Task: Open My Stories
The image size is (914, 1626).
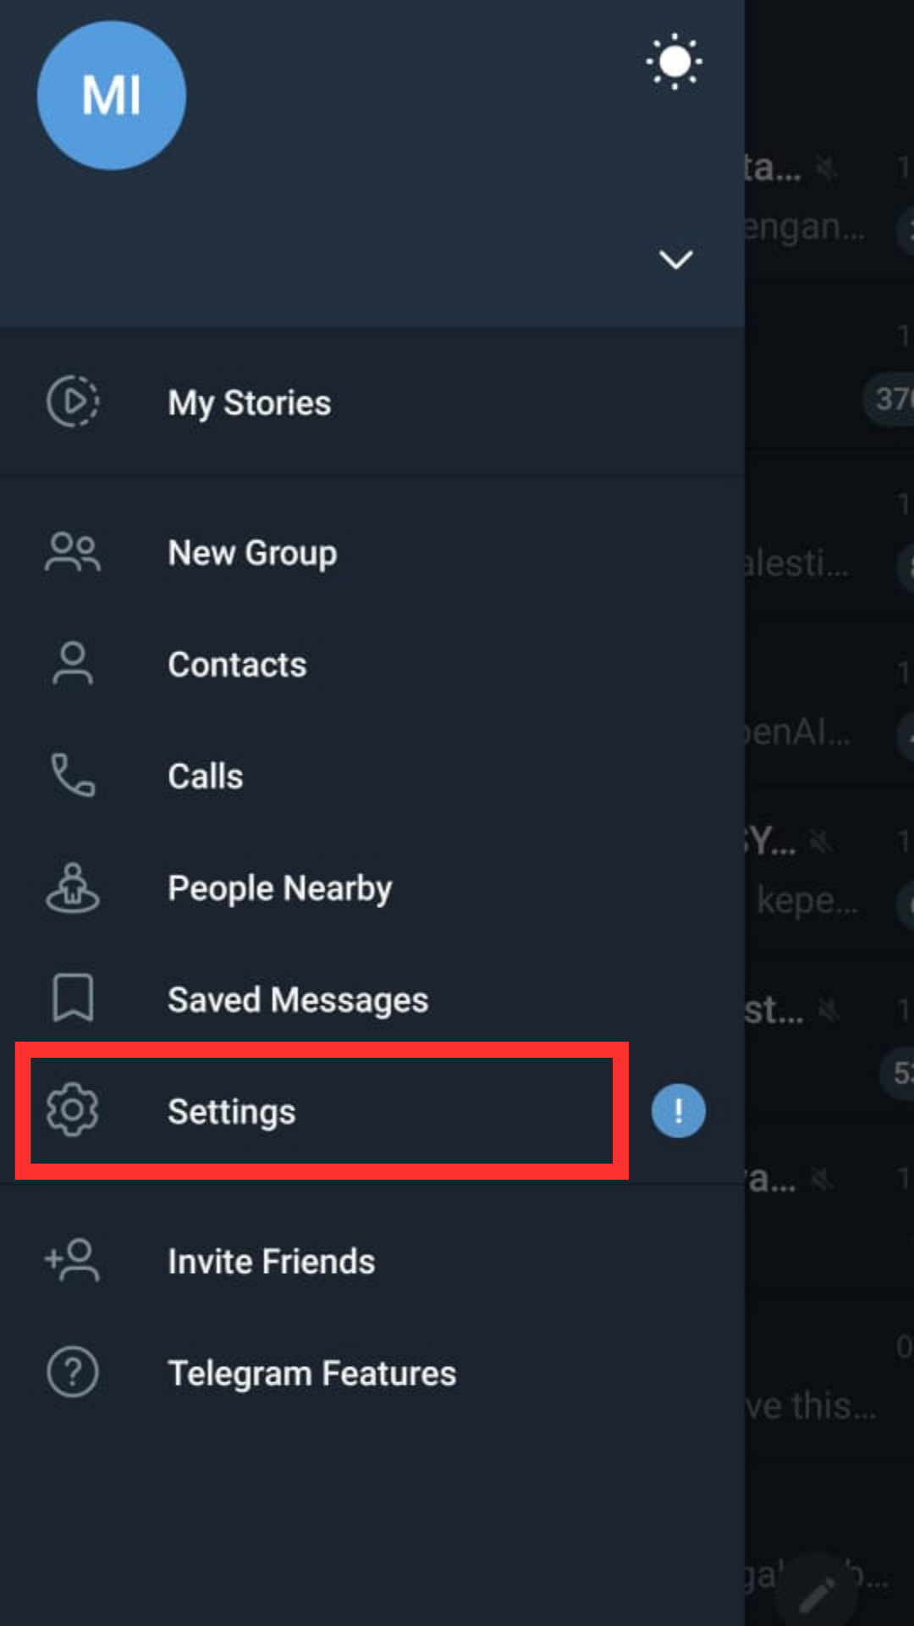Action: click(x=249, y=403)
